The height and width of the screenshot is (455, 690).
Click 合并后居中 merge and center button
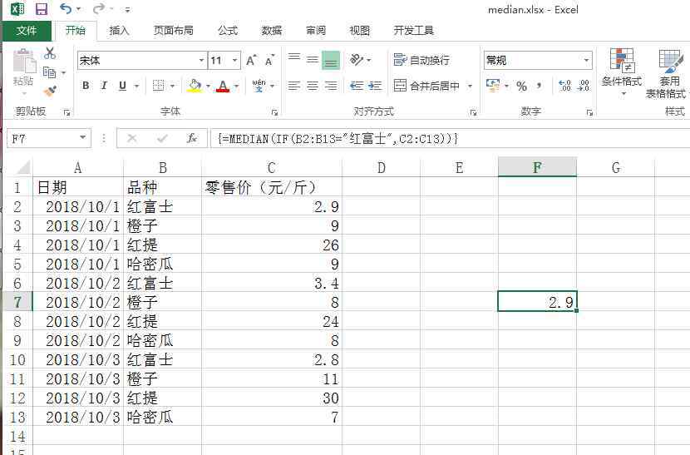(x=426, y=86)
